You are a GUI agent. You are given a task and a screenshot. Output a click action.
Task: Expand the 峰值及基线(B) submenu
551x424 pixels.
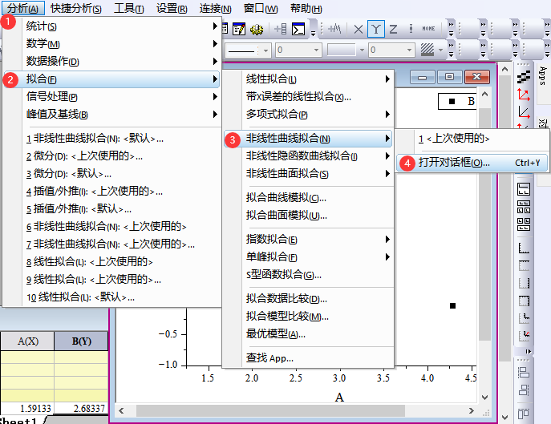111,114
